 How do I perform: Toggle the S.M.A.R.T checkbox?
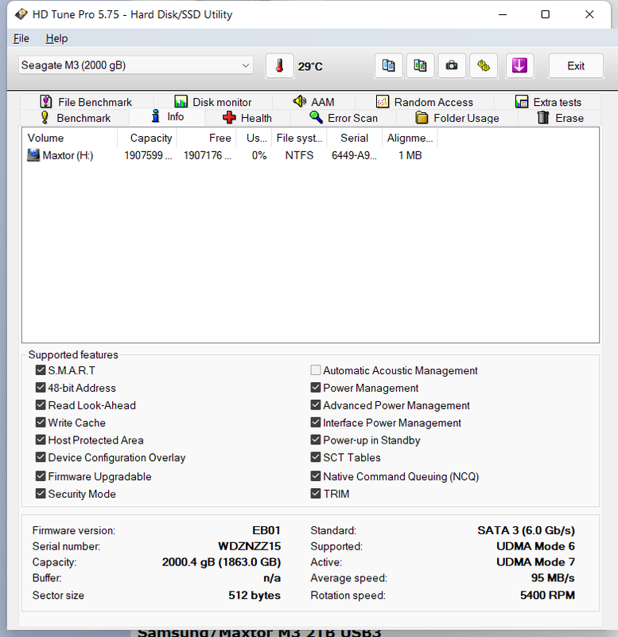[x=41, y=370]
